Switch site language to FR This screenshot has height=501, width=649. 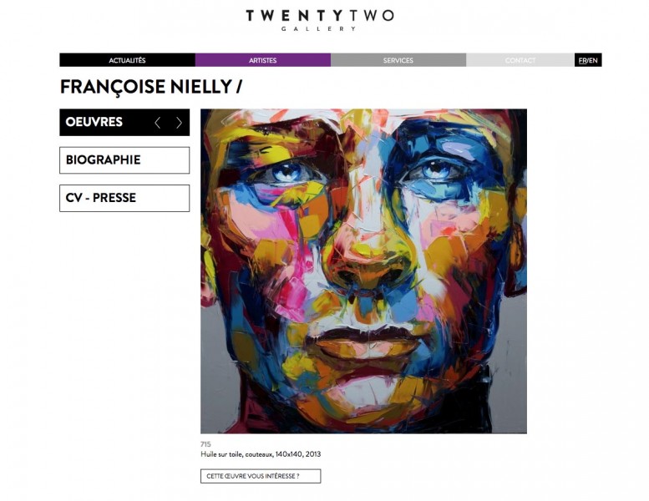pos(583,60)
